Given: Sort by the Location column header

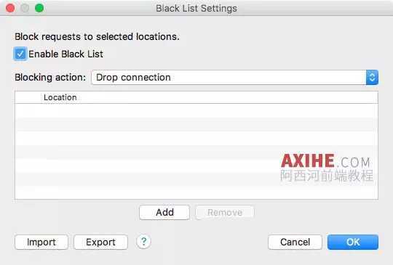Looking at the screenshot, I should point(60,97).
